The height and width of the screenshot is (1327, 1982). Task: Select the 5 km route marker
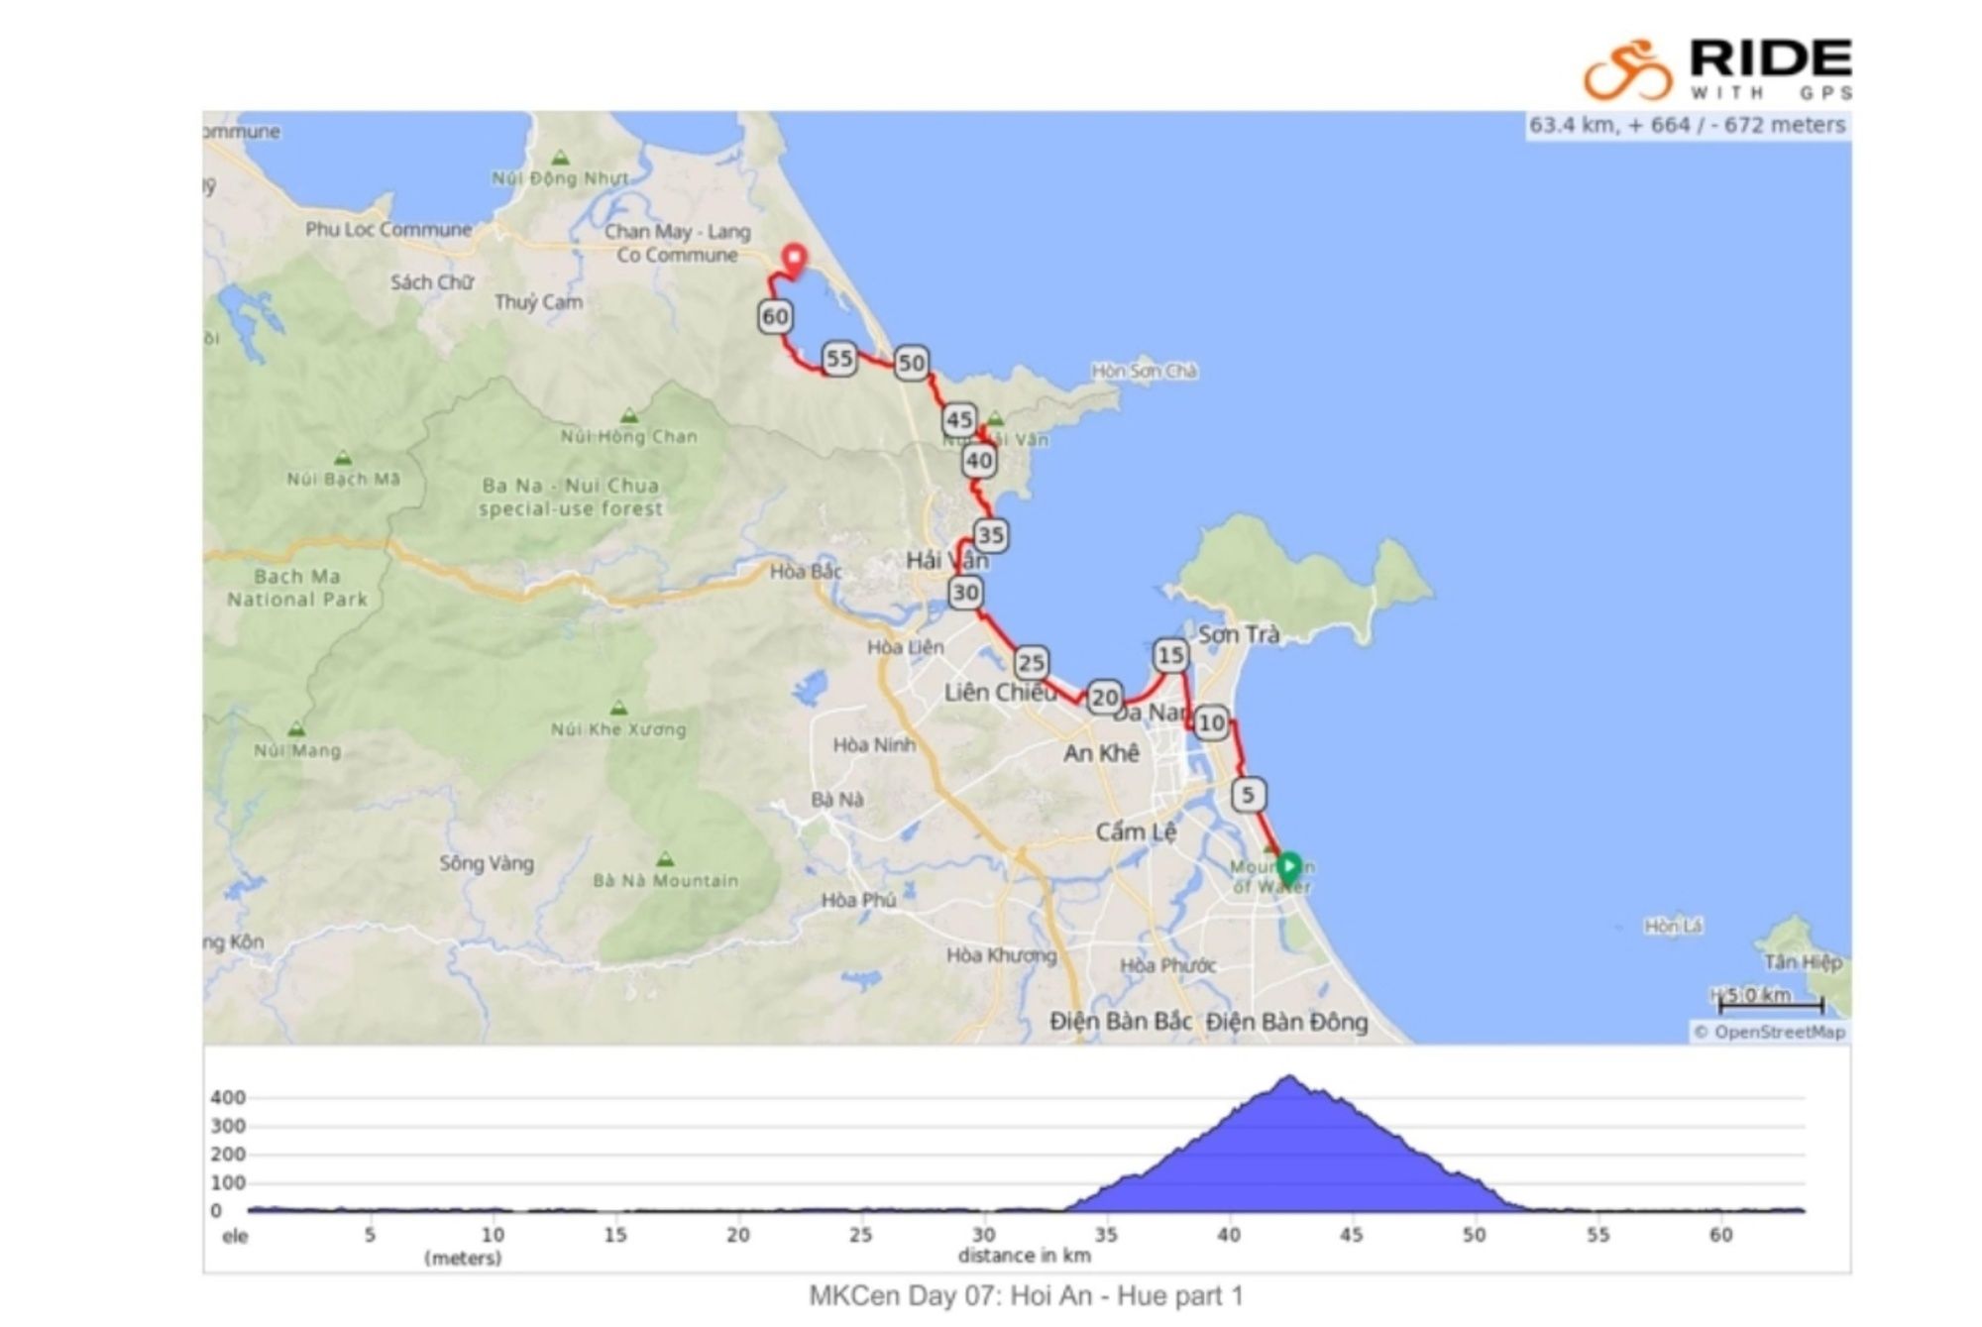pyautogui.click(x=1248, y=795)
